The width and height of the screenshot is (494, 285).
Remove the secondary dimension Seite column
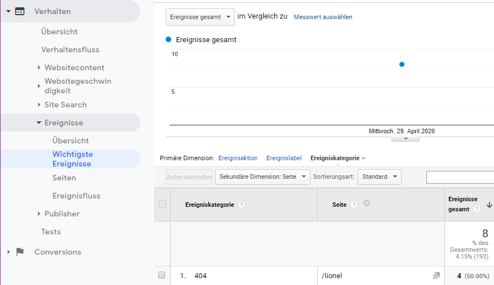click(366, 203)
